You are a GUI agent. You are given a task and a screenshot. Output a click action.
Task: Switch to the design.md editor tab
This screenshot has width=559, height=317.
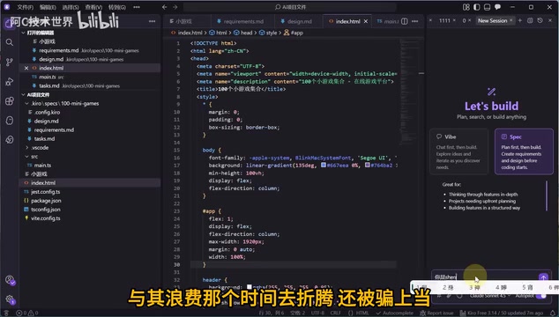(300, 21)
